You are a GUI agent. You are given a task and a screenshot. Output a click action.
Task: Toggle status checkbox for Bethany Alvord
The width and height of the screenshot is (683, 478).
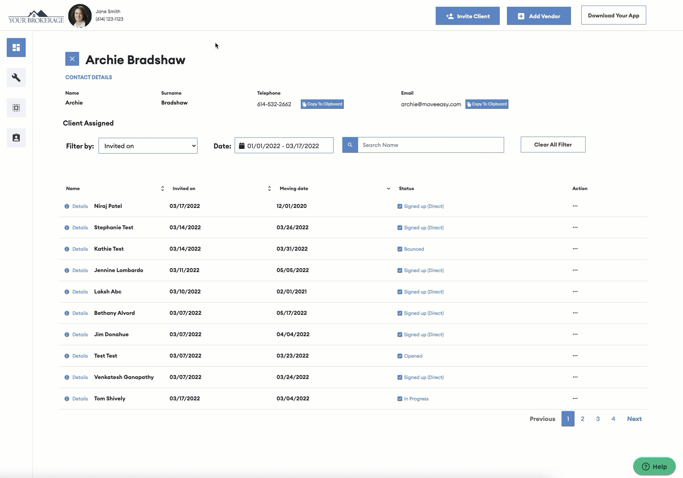400,313
